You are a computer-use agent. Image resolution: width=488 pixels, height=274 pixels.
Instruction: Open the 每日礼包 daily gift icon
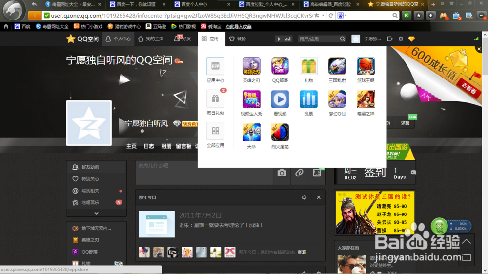pos(215,99)
